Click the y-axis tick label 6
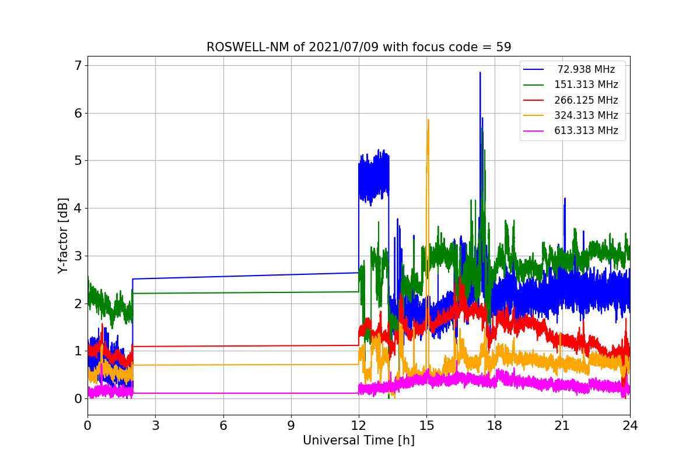 point(77,113)
